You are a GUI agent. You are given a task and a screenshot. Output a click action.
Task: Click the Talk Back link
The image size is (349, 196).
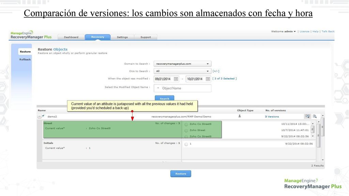328,31
